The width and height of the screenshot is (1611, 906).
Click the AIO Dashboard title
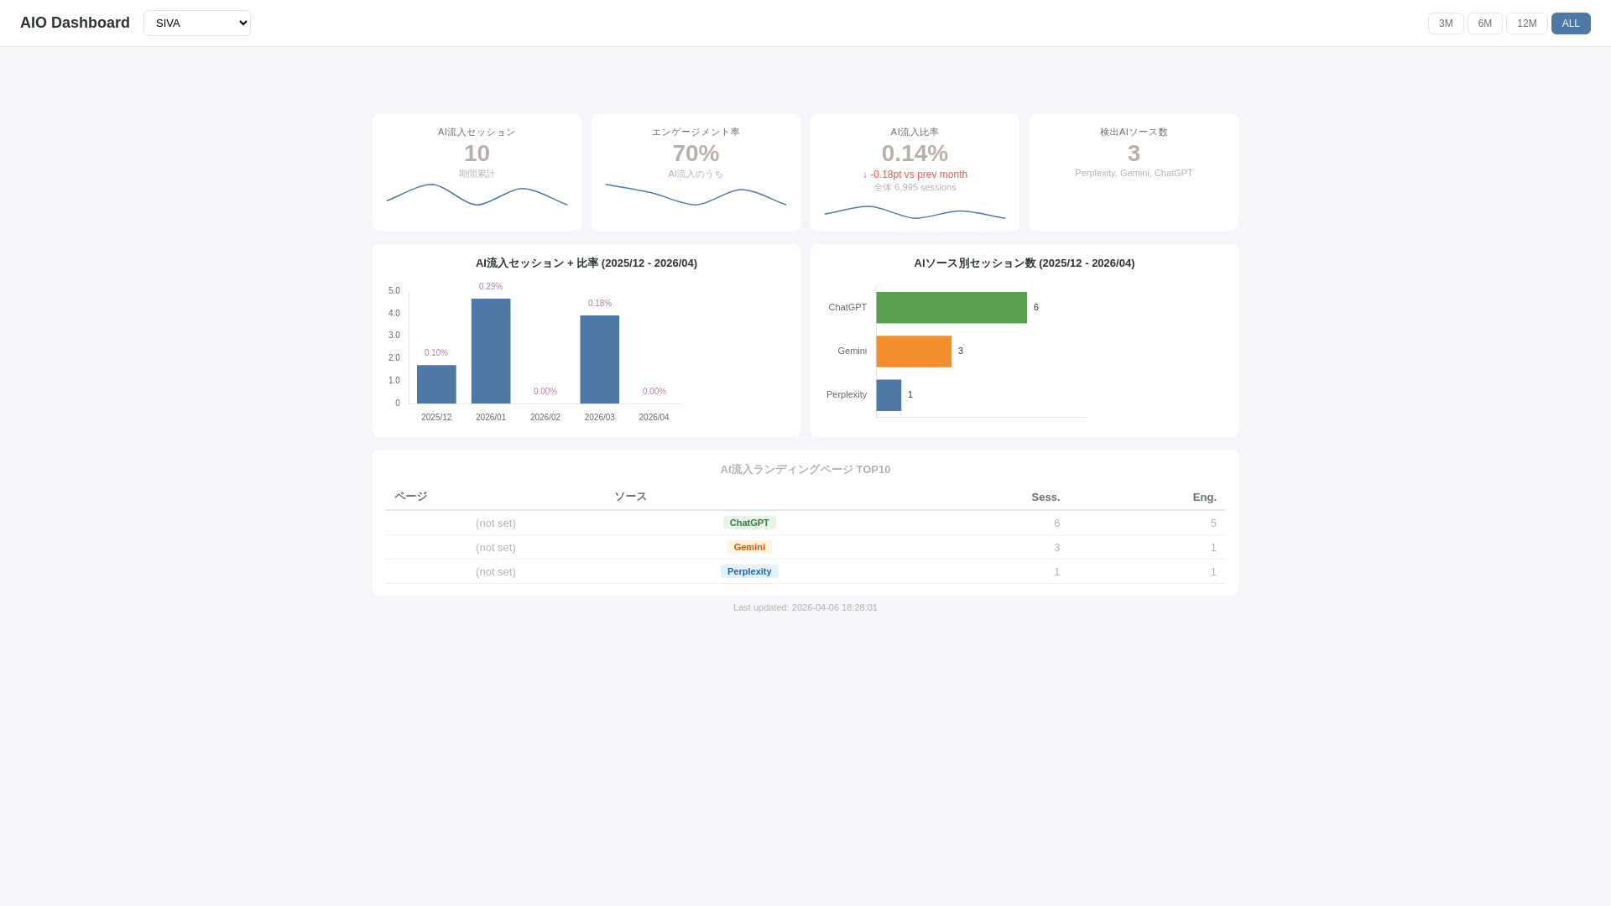point(75,23)
